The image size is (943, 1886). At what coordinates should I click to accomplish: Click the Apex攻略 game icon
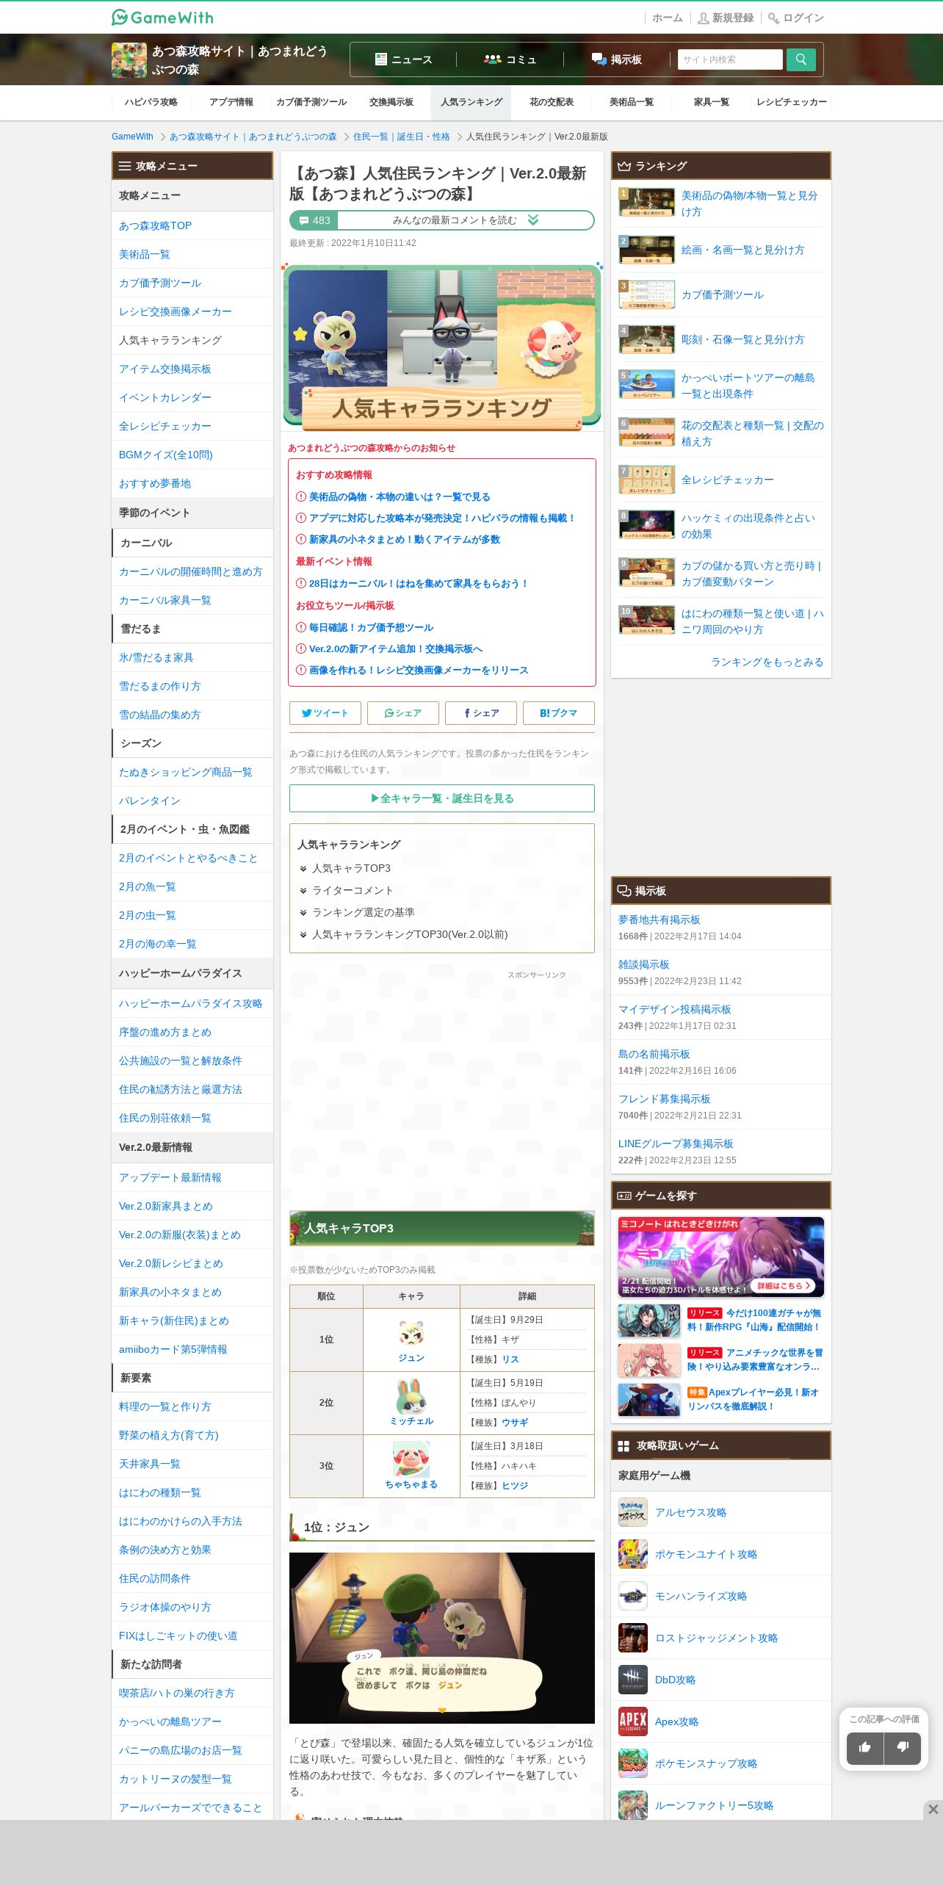point(633,1721)
